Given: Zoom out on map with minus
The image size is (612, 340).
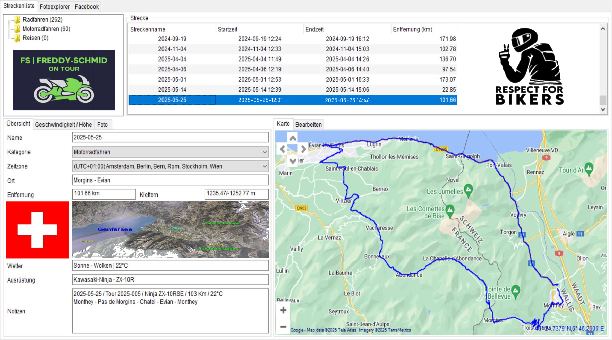Looking at the screenshot, I should click(283, 327).
